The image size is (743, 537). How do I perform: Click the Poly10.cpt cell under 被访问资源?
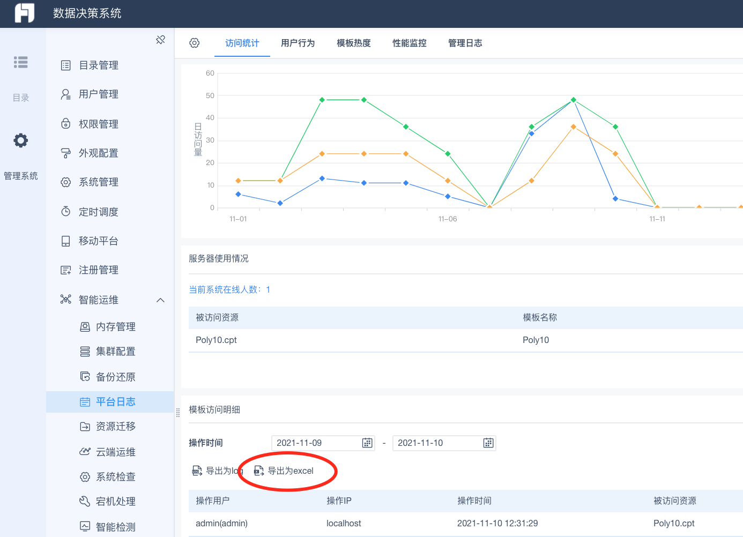[216, 340]
